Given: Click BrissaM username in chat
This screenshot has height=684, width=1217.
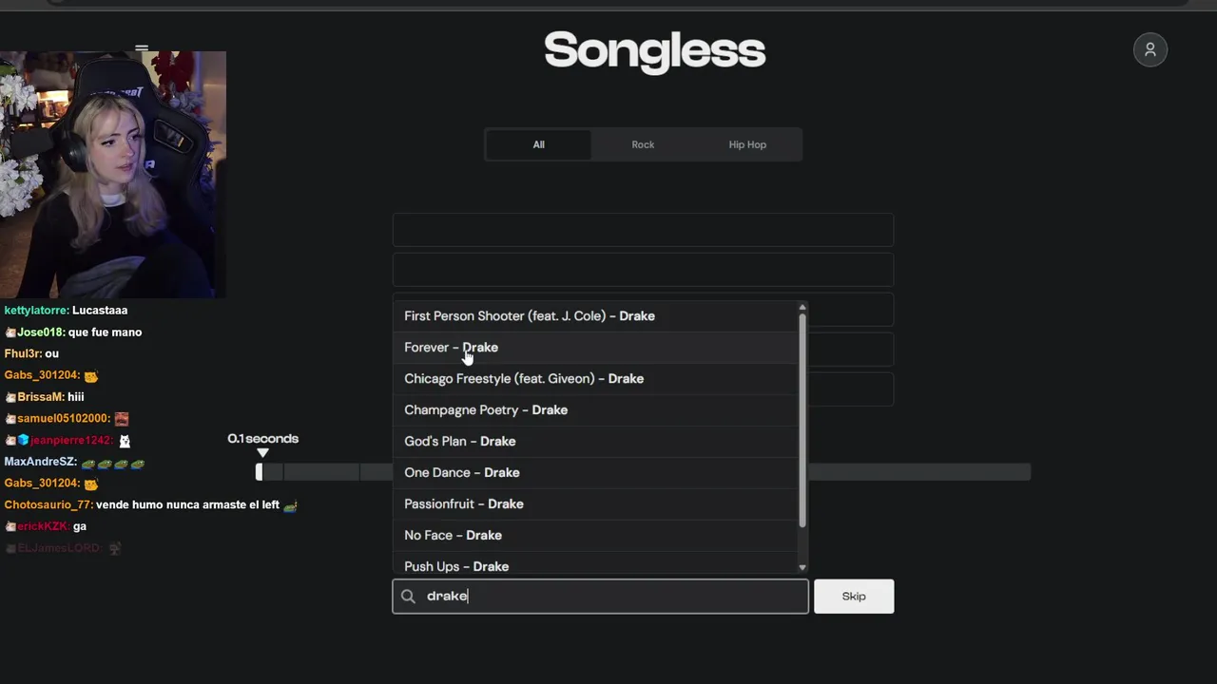Looking at the screenshot, I should [x=41, y=397].
